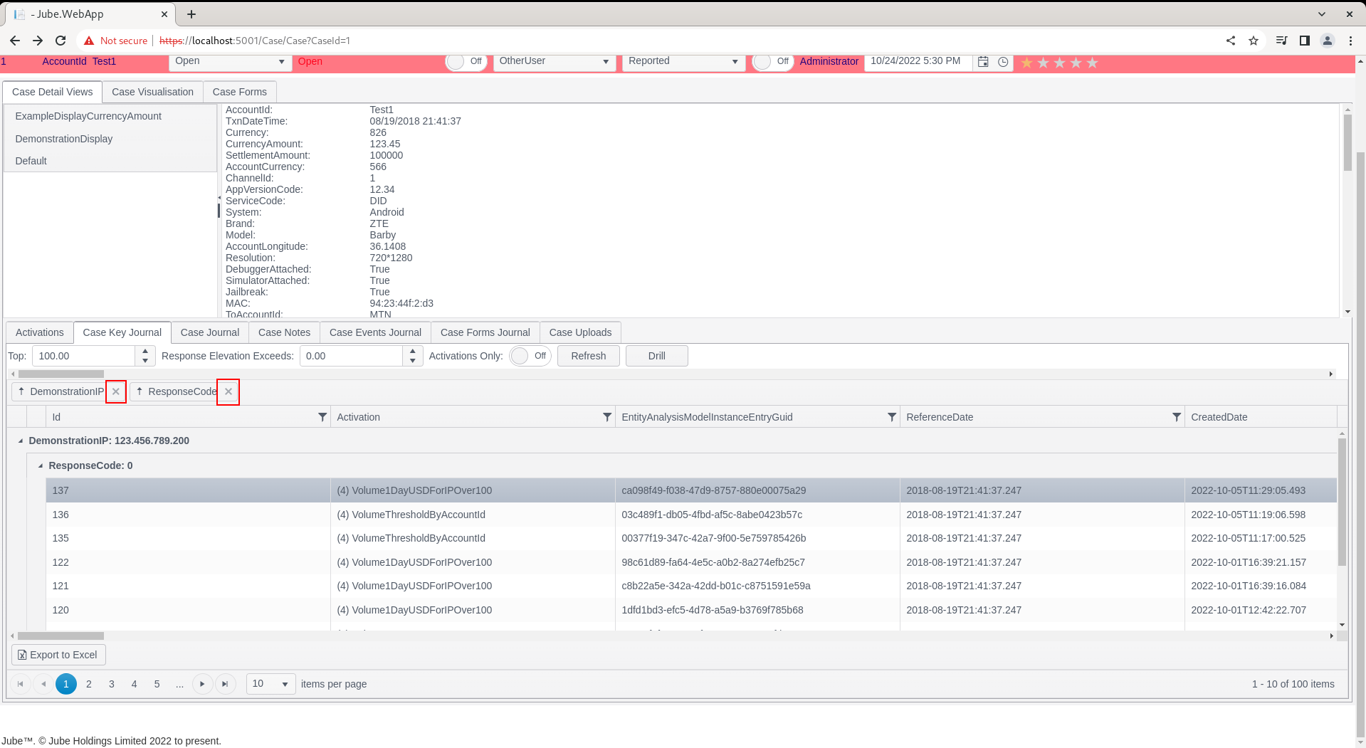This screenshot has width=1366, height=748.
Task: Click the Top value input field
Action: click(x=85, y=356)
